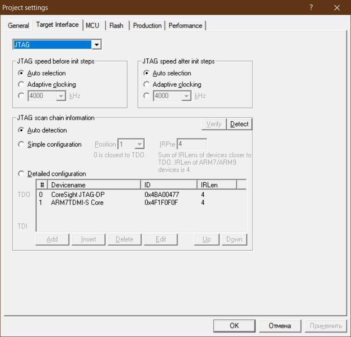Select Auto selection after init steps
The height and width of the screenshot is (337, 351).
coord(146,73)
